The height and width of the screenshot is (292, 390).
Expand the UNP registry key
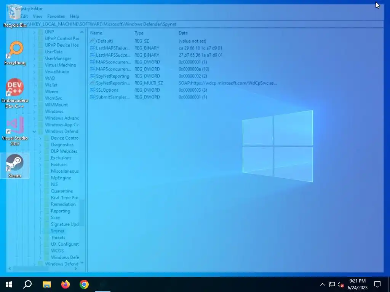tap(34, 32)
